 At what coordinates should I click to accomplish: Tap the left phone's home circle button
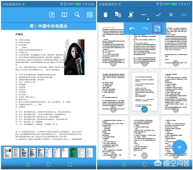[49, 165]
